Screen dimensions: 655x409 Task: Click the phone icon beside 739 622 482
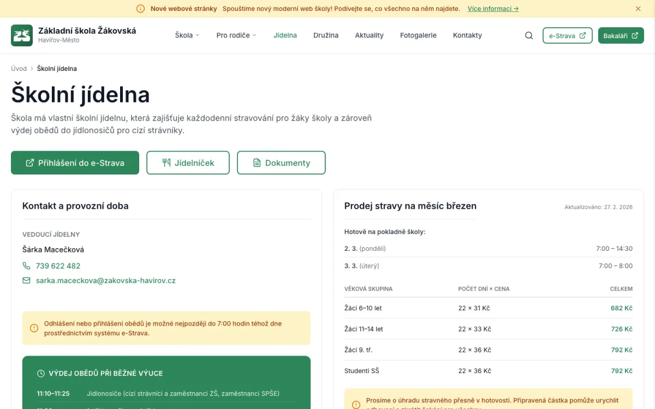[26, 266]
